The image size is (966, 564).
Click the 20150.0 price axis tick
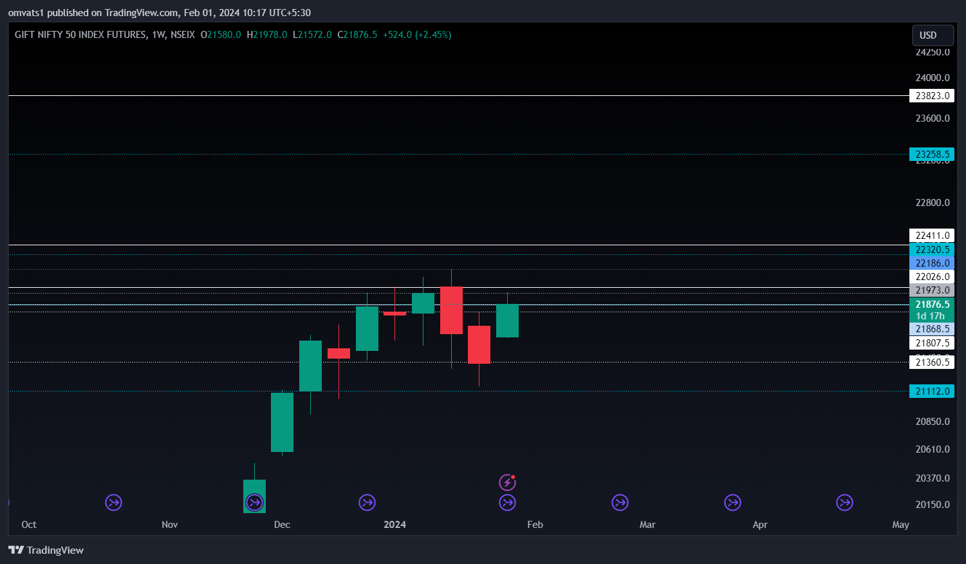tap(933, 505)
